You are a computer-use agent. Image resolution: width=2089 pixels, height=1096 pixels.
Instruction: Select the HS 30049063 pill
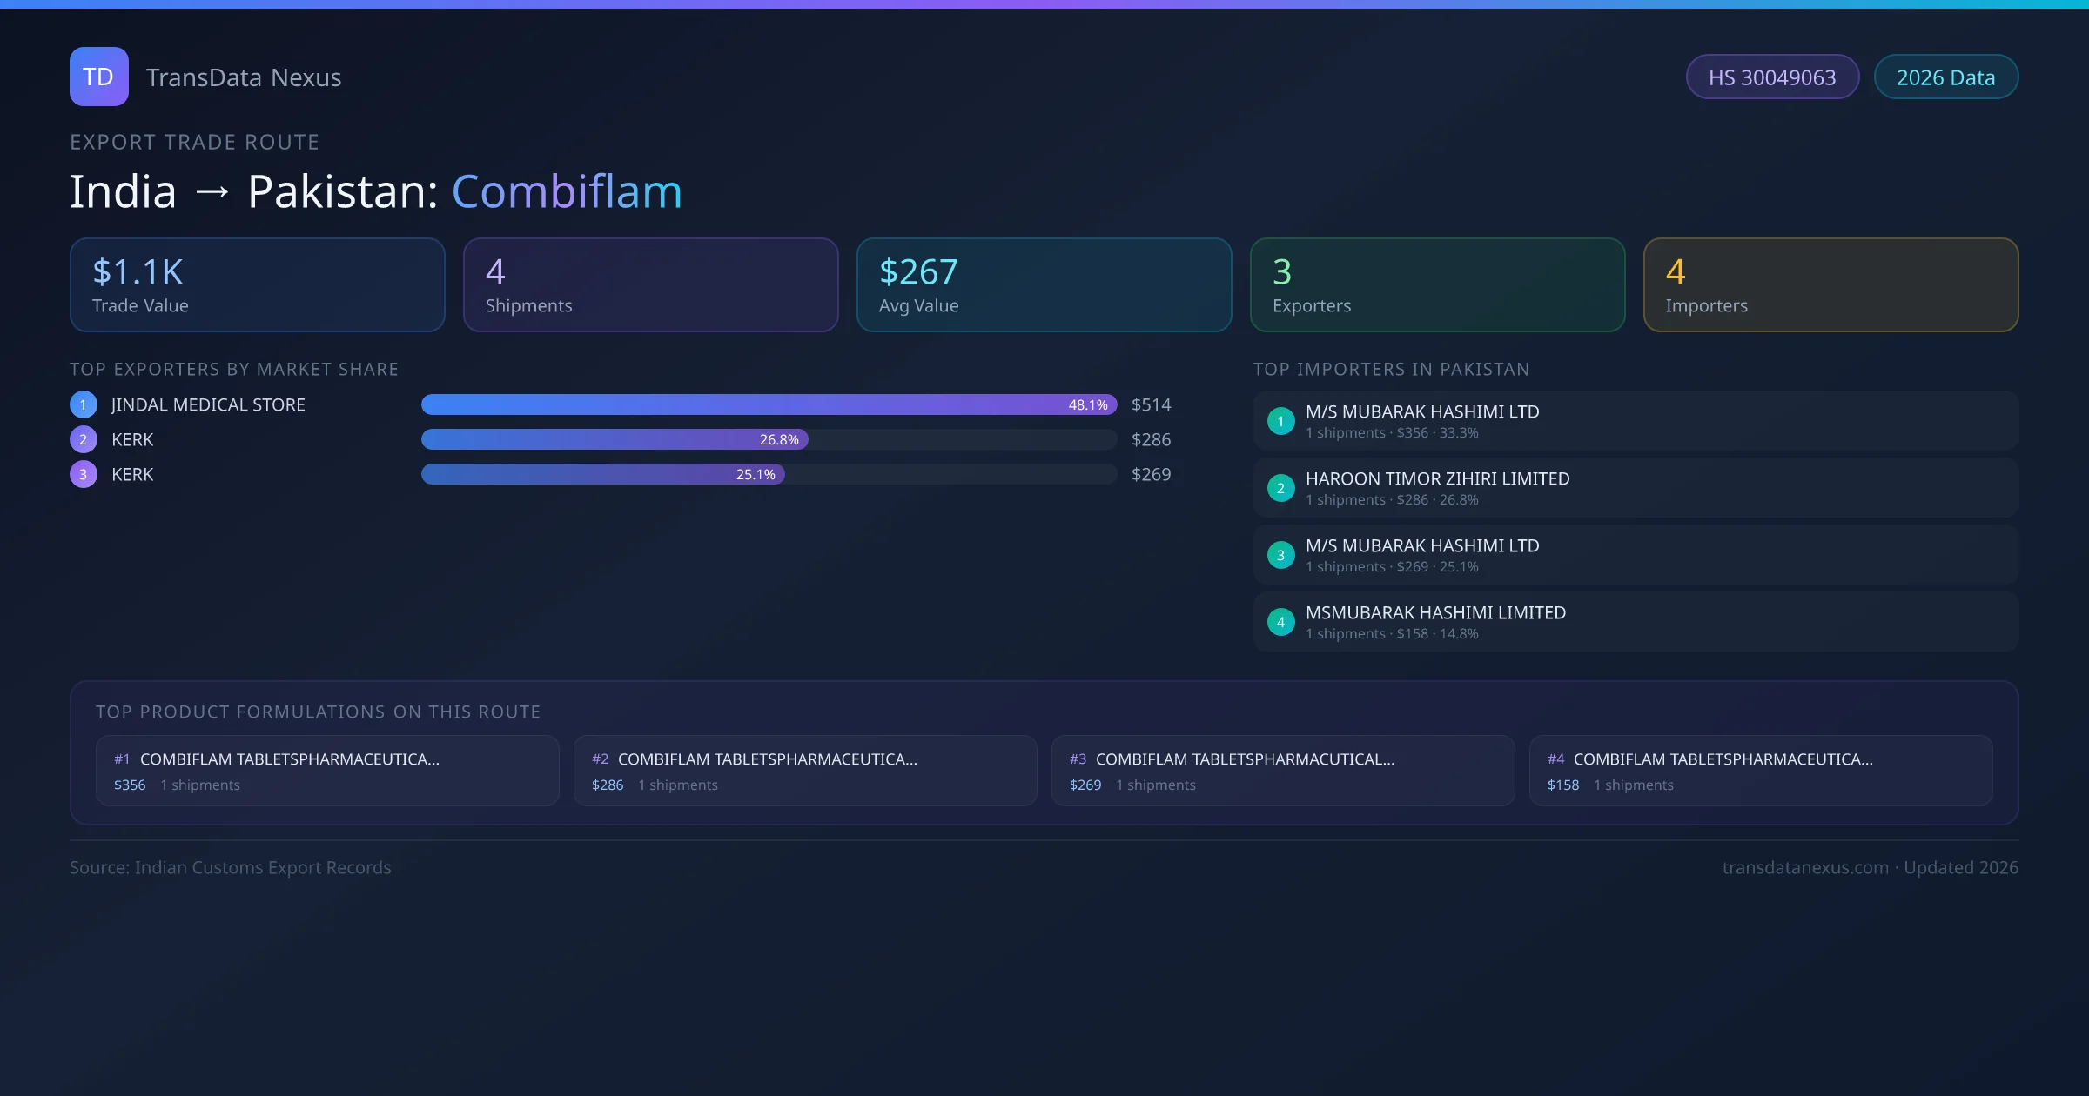pyautogui.click(x=1772, y=77)
